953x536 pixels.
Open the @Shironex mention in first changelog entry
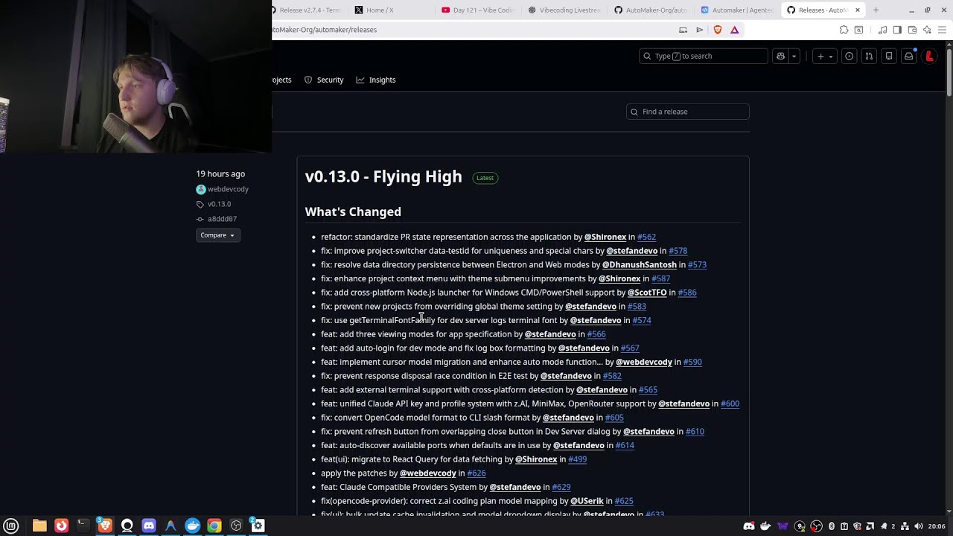tap(605, 237)
